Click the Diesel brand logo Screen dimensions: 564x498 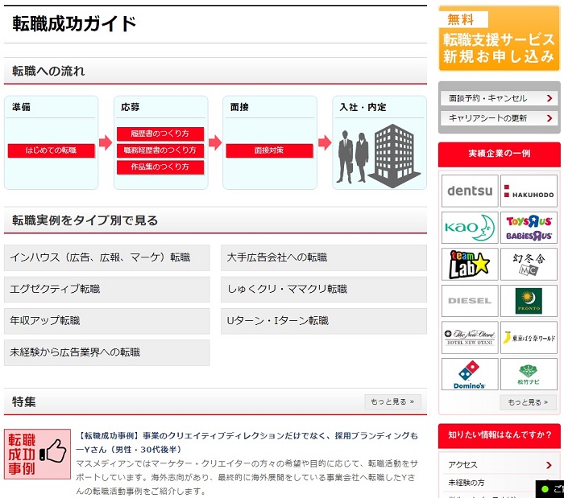pyautogui.click(x=470, y=301)
